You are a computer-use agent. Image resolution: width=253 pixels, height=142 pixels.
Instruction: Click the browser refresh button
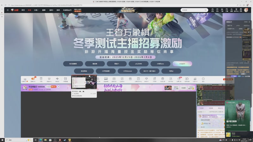coord(5,5)
